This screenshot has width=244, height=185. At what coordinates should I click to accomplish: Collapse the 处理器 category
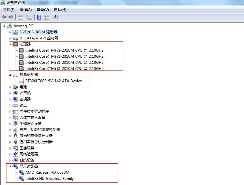point(10,44)
